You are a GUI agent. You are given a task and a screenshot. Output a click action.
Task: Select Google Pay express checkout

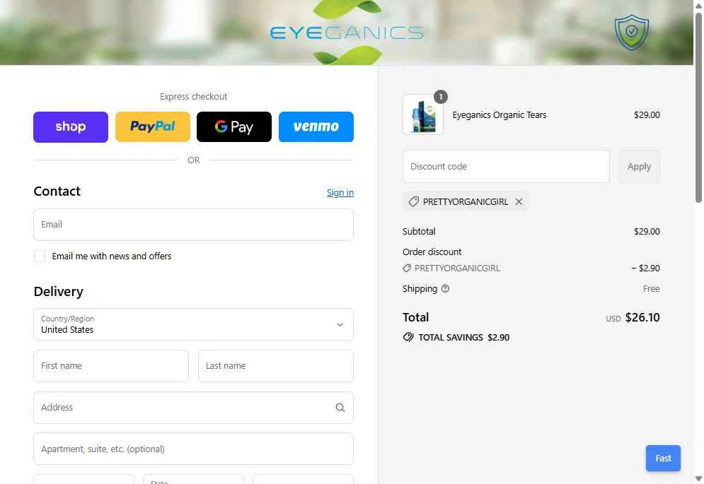click(x=234, y=127)
